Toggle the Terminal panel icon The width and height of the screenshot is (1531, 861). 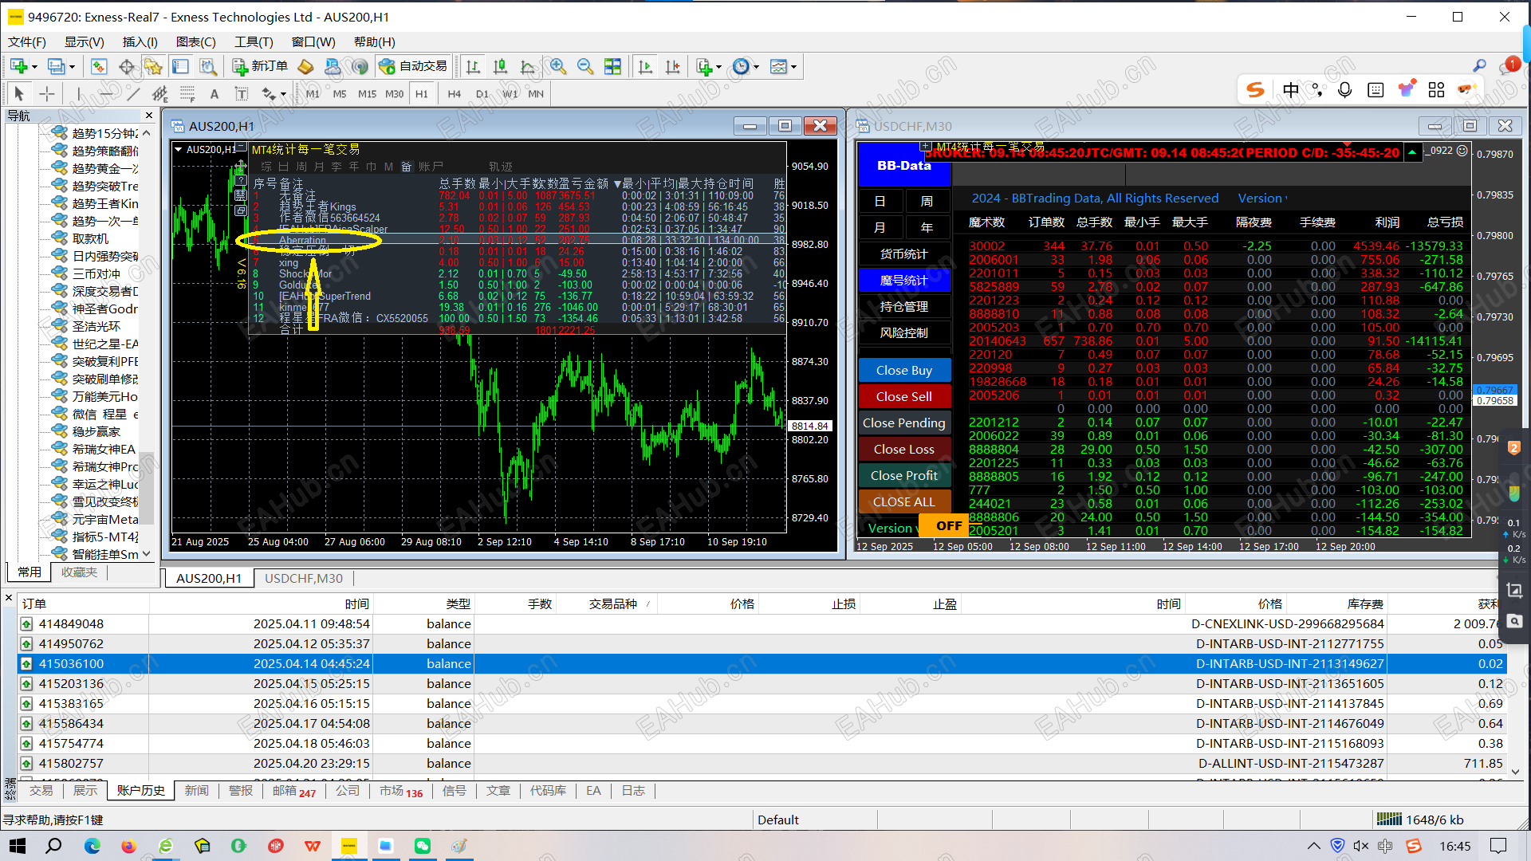180,67
